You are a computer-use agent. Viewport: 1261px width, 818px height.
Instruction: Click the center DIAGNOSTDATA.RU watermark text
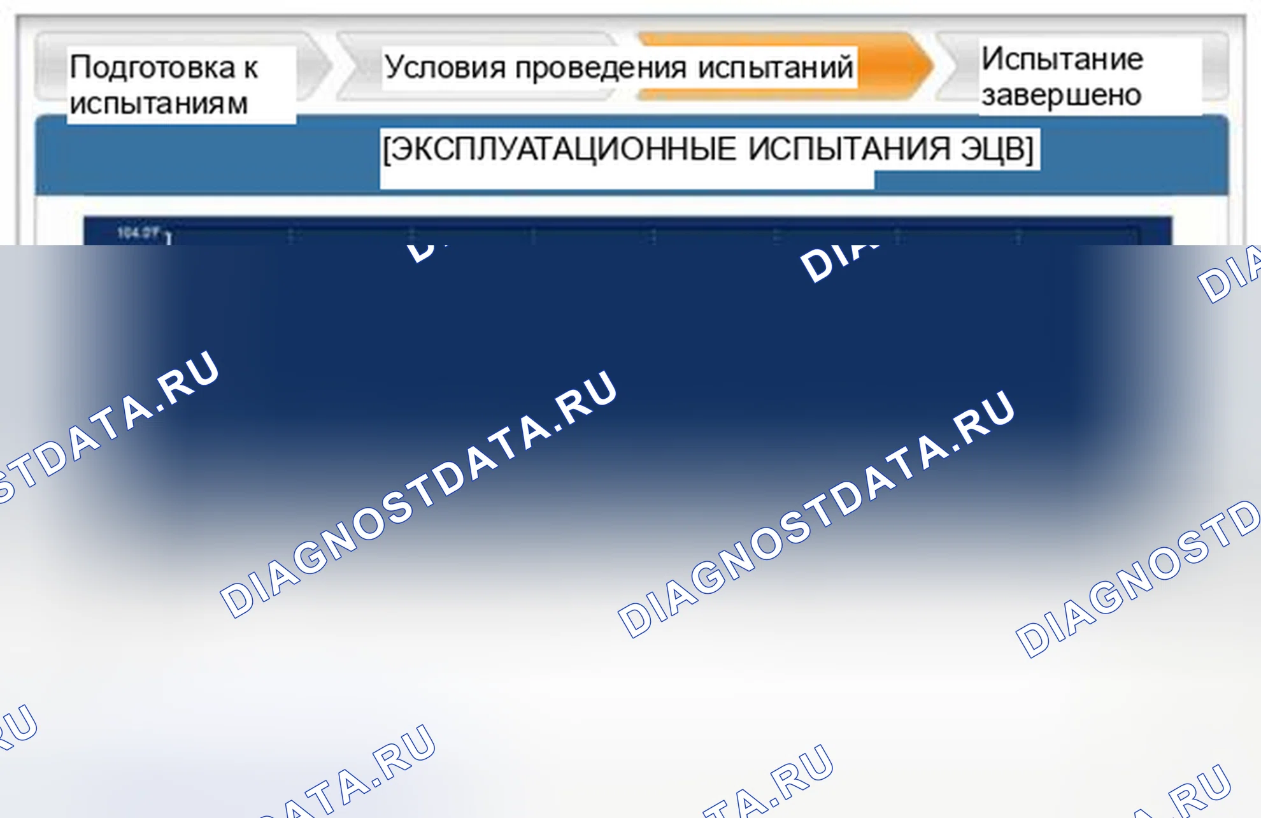click(418, 492)
